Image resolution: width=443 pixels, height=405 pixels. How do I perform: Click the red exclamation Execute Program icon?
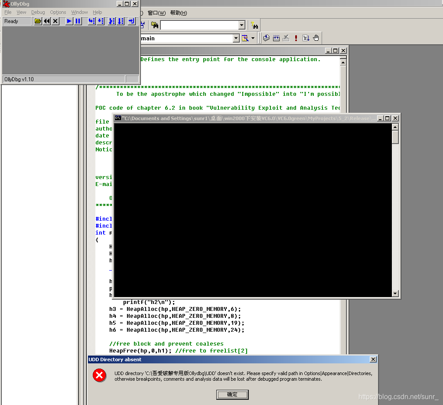[x=296, y=38]
